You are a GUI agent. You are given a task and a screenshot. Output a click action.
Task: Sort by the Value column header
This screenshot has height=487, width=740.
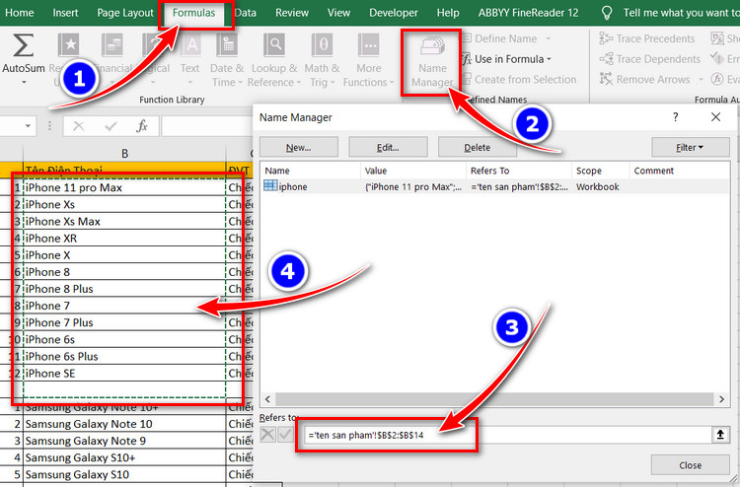(413, 171)
